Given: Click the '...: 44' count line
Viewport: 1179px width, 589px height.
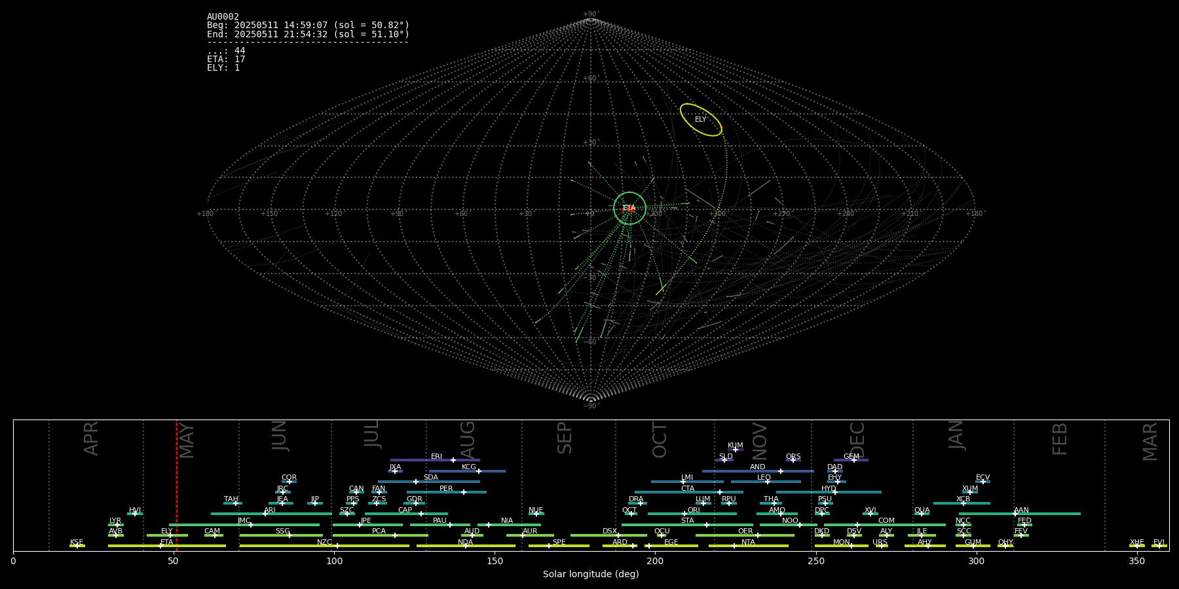Looking at the screenshot, I should (x=226, y=51).
